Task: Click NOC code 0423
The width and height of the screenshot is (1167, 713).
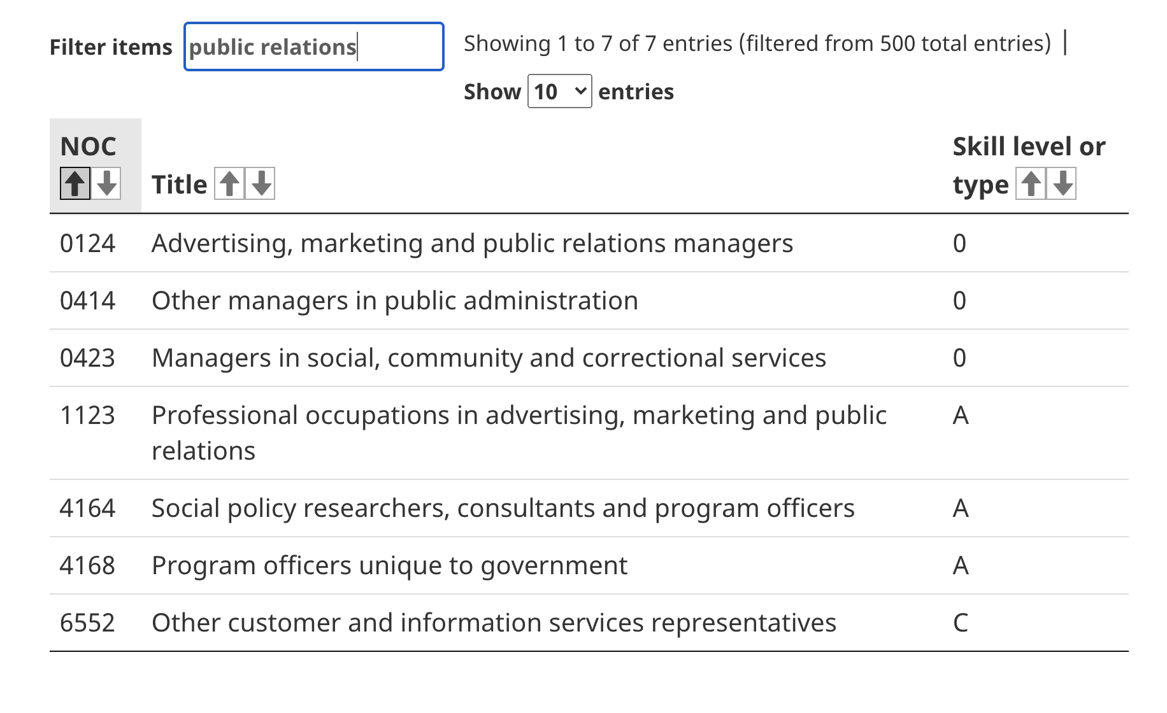Action: [x=88, y=358]
